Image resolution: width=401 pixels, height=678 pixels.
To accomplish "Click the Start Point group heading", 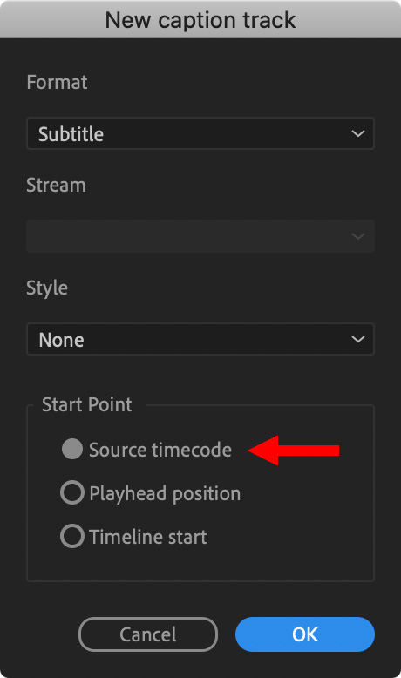I will 87,404.
